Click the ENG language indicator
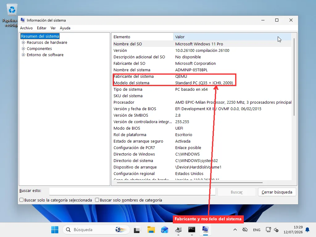Viewport: 316px width, 237px height. 256,230
